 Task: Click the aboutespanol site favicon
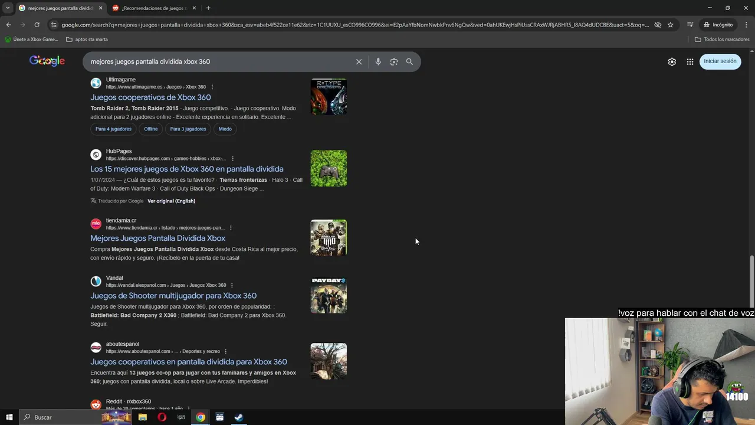pyautogui.click(x=96, y=347)
